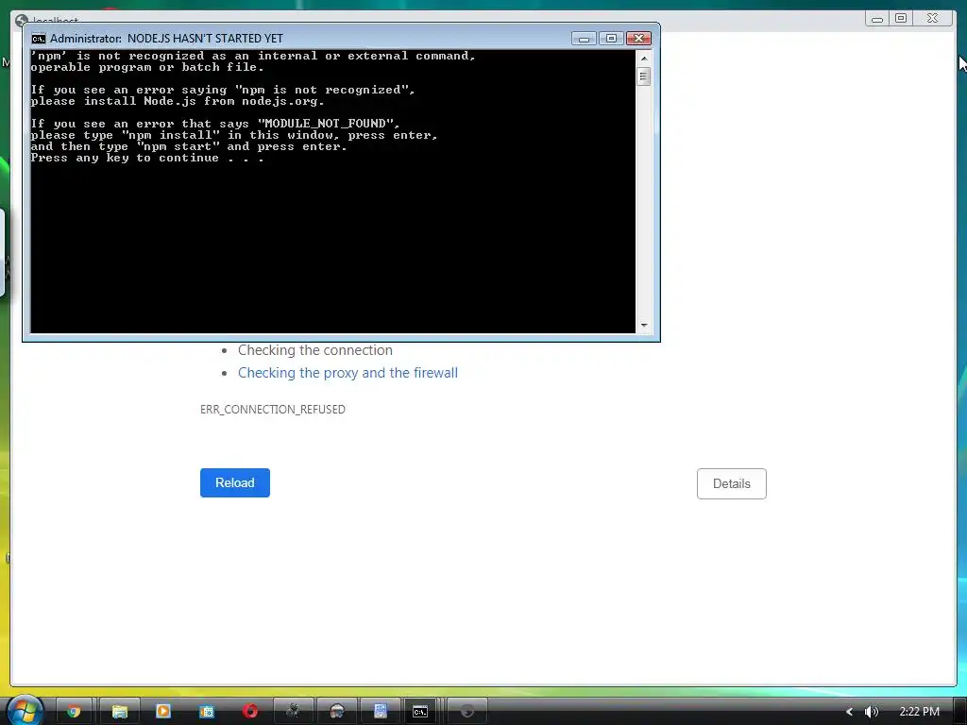Maximize the Administrator console window
The height and width of the screenshot is (725, 967).
pos(611,38)
